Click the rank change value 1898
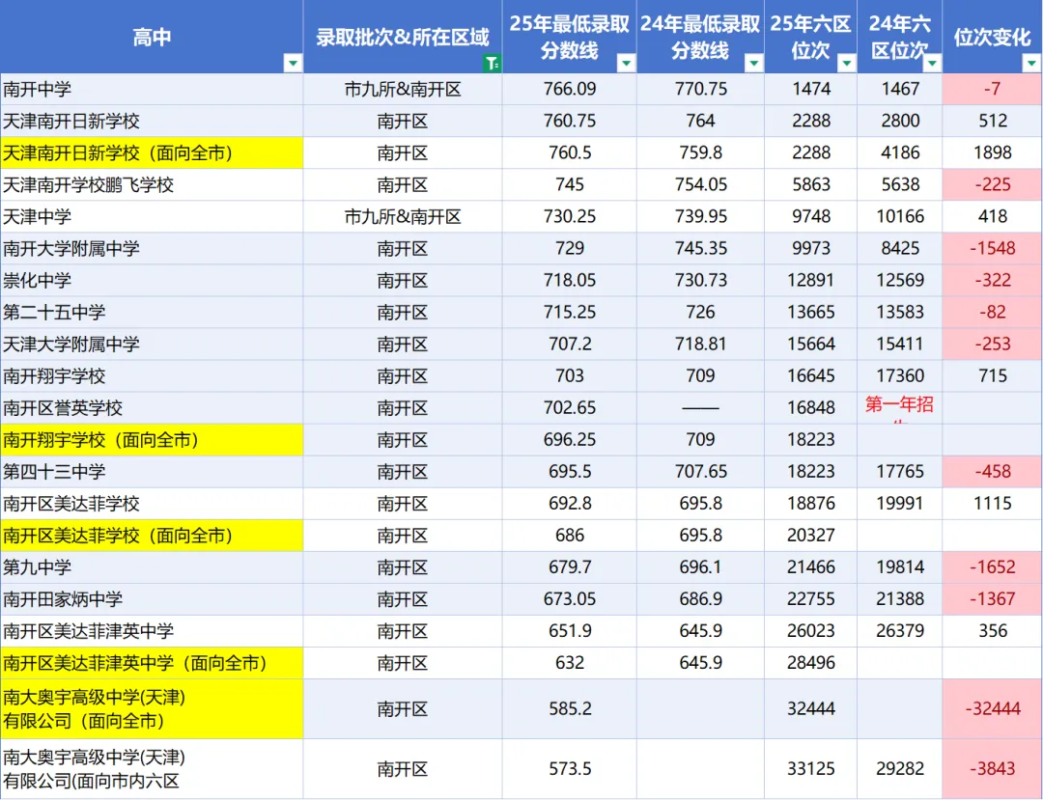Screen dimensions: 1043x800 (x=993, y=152)
